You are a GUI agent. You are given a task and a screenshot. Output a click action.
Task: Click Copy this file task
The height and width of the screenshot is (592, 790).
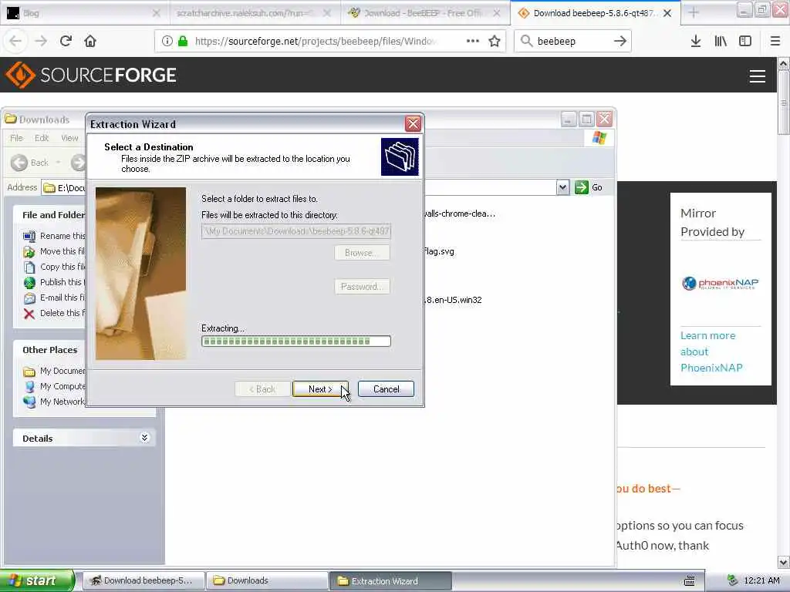pyautogui.click(x=55, y=267)
